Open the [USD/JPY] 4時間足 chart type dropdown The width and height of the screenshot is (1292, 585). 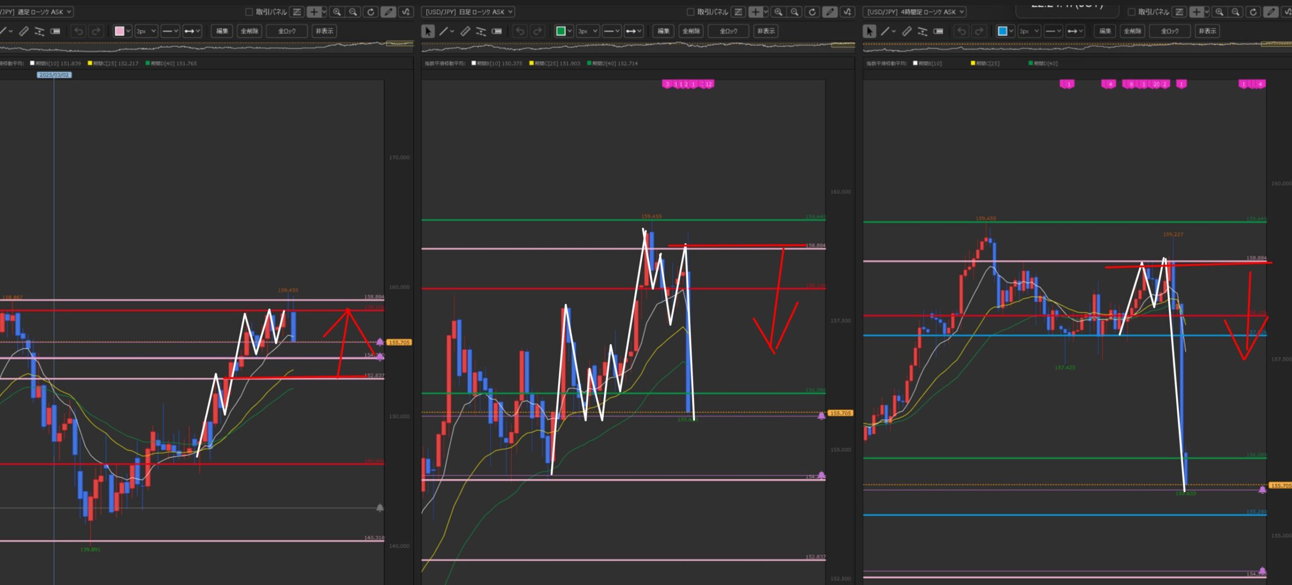(914, 12)
